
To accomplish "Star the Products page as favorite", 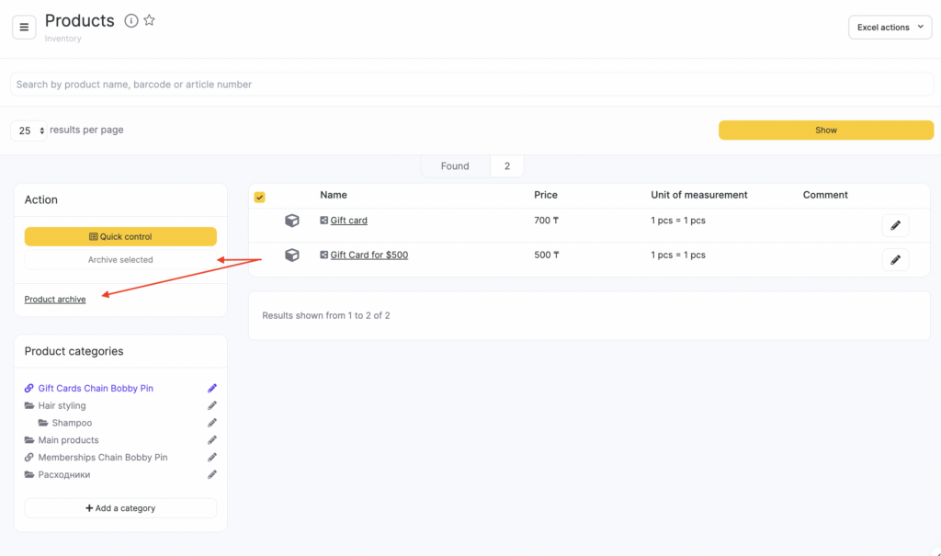I will tap(149, 20).
